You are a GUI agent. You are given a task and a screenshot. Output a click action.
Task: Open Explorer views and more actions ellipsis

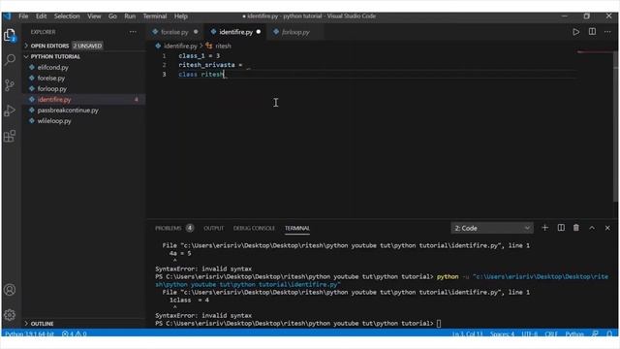pyautogui.click(x=133, y=32)
